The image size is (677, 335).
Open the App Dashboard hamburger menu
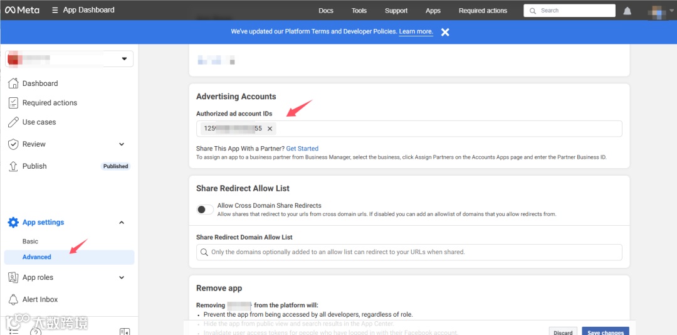pyautogui.click(x=55, y=10)
